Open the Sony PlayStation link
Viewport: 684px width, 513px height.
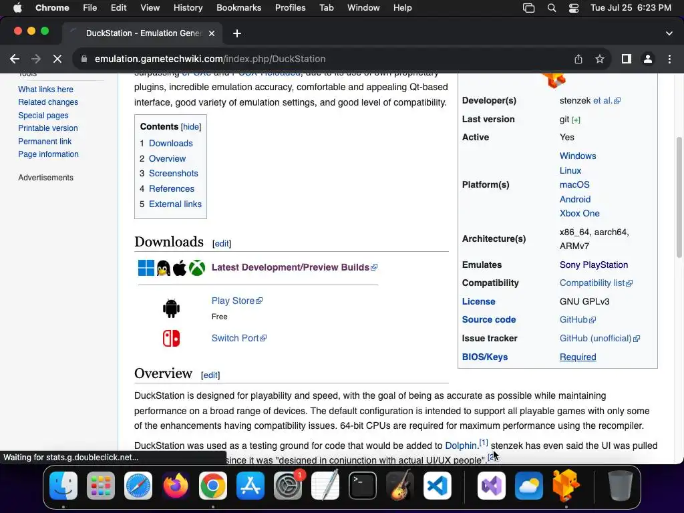(594, 265)
